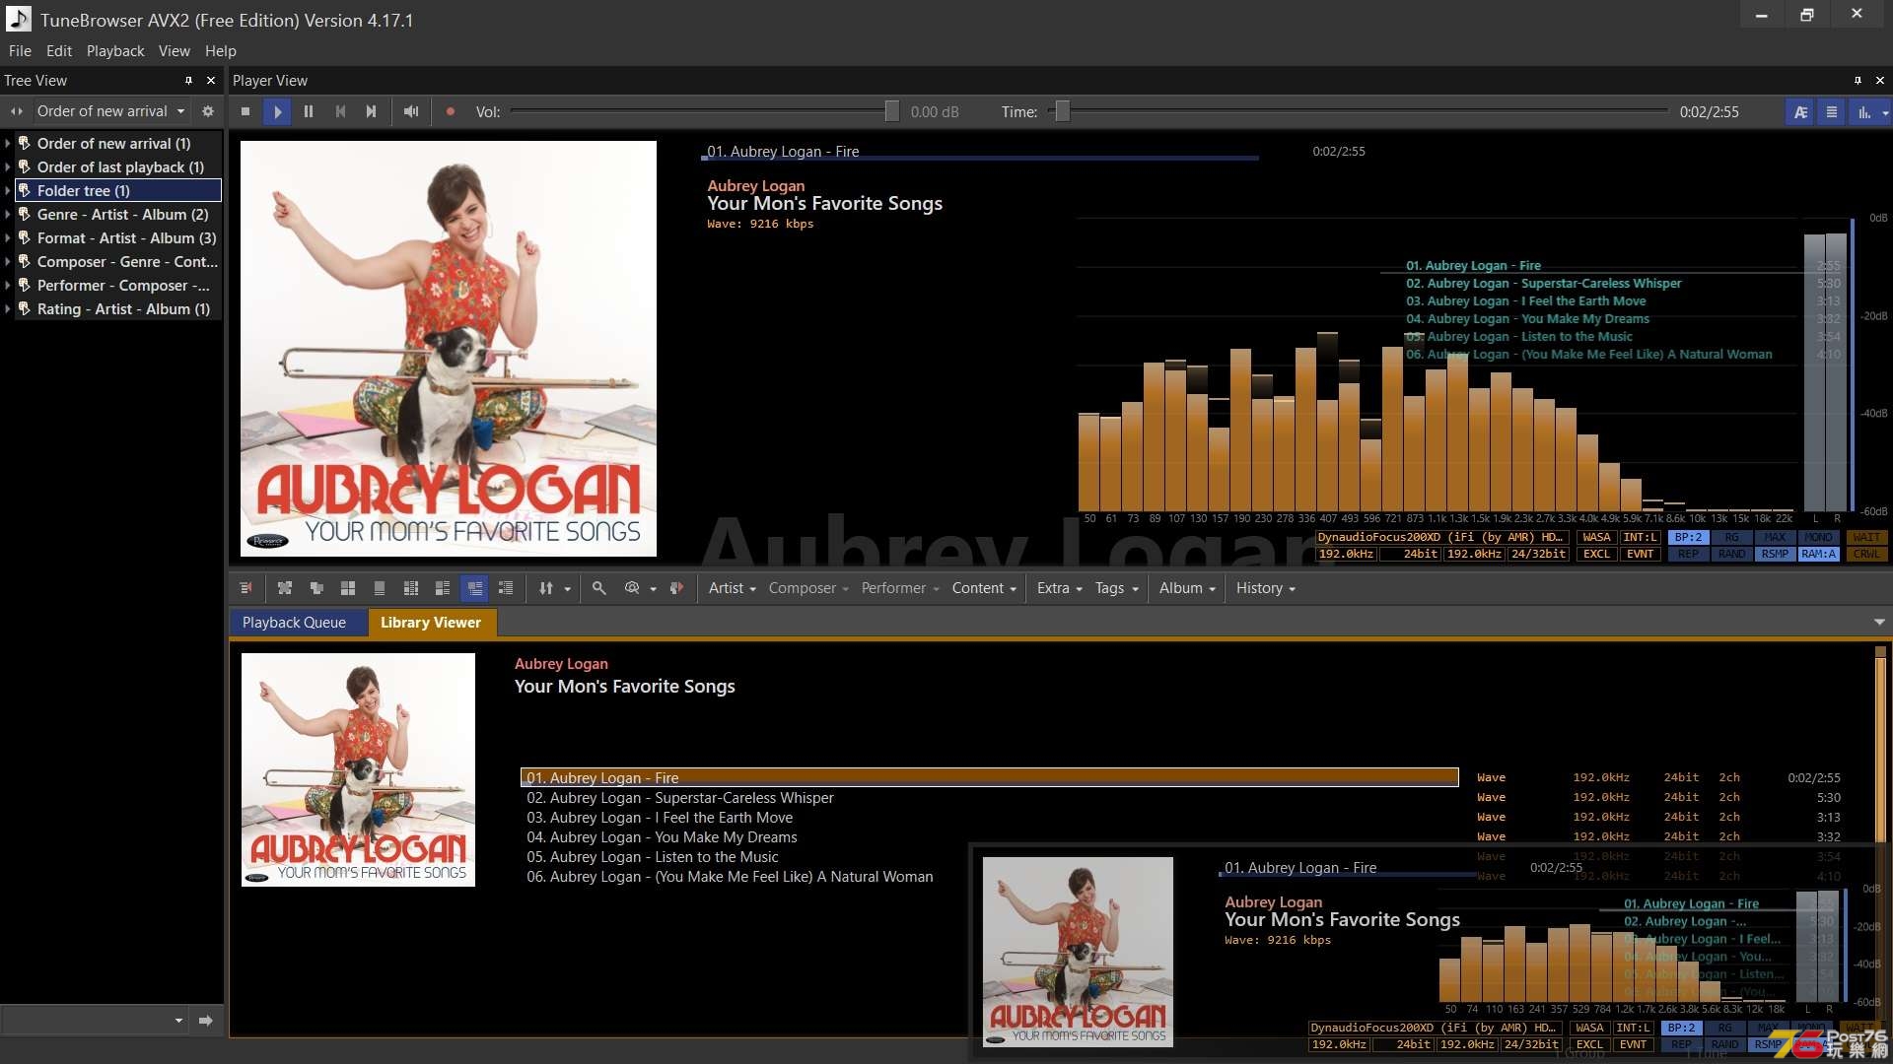Click the skip to next track icon
Screen dimensions: 1893x1064
click(x=371, y=110)
